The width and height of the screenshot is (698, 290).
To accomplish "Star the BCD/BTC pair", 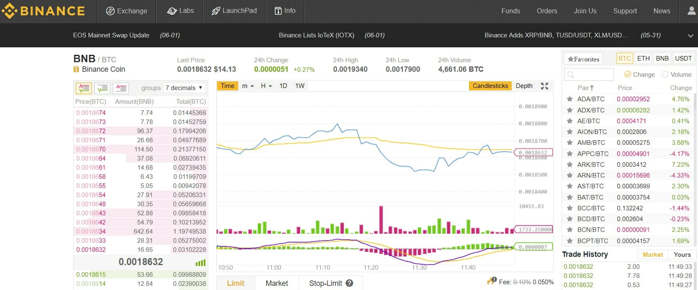I will [570, 219].
